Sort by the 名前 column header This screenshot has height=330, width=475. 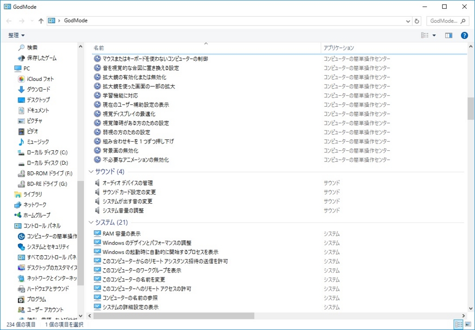(206, 48)
